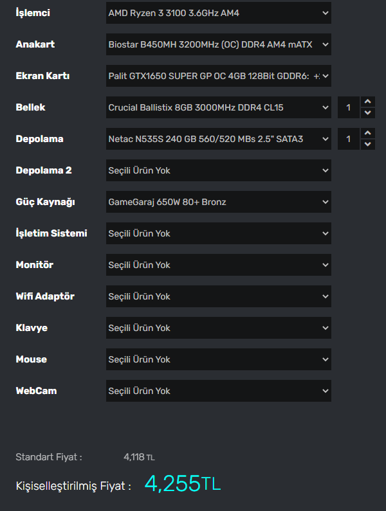Decrease Depolama quantity with down arrow
Image resolution: width=386 pixels, height=511 pixels.
[367, 145]
